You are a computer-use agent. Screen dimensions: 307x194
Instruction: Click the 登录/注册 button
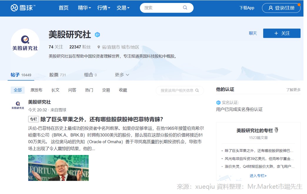(281, 8)
